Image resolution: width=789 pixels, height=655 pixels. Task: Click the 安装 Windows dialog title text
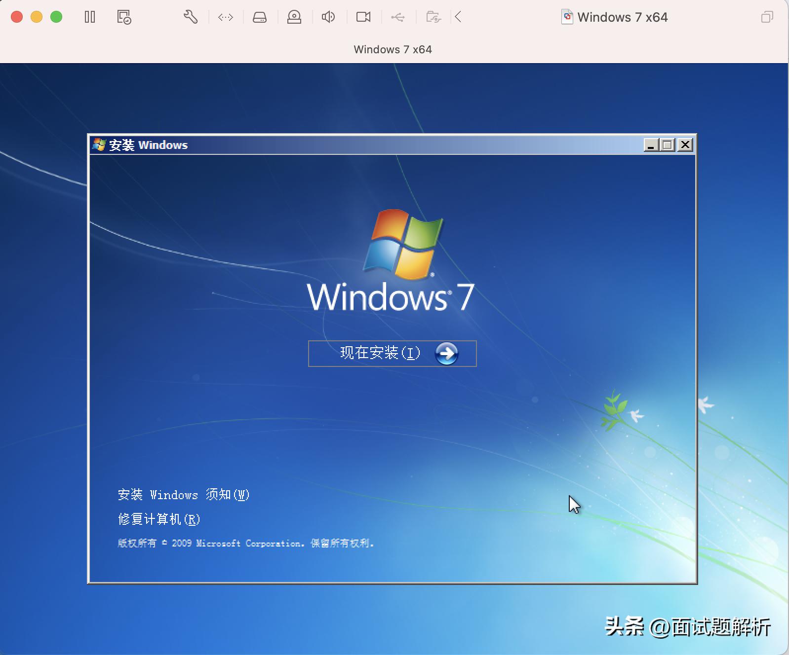[148, 145]
